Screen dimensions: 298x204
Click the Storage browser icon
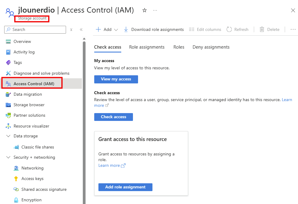click(x=8, y=105)
